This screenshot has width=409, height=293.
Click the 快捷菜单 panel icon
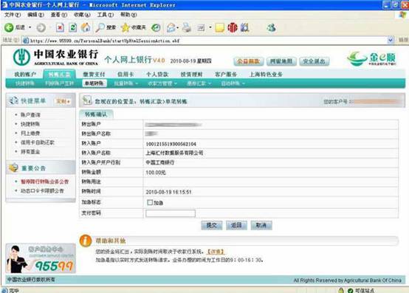click(13, 100)
